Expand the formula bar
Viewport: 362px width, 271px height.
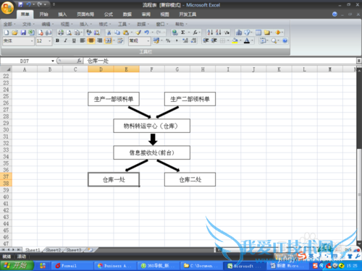pyautogui.click(x=359, y=61)
